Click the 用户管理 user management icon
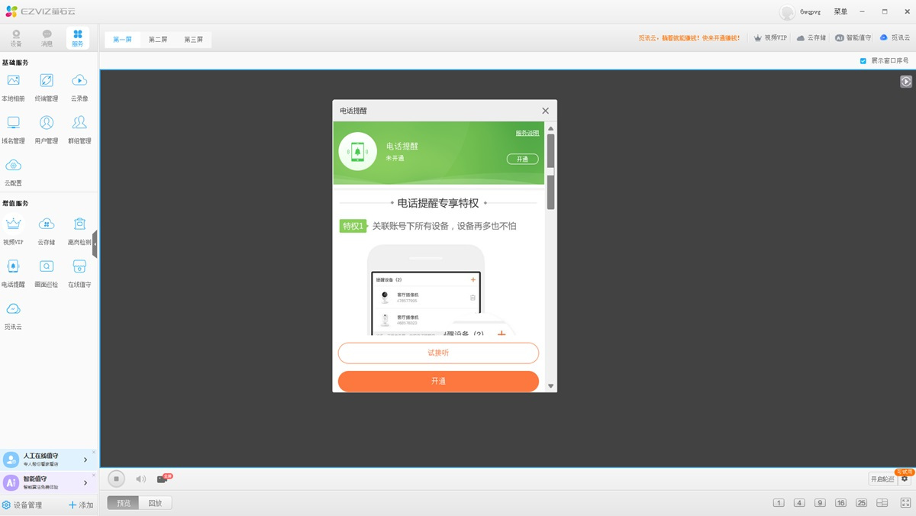Image resolution: width=916 pixels, height=516 pixels. coord(47,124)
